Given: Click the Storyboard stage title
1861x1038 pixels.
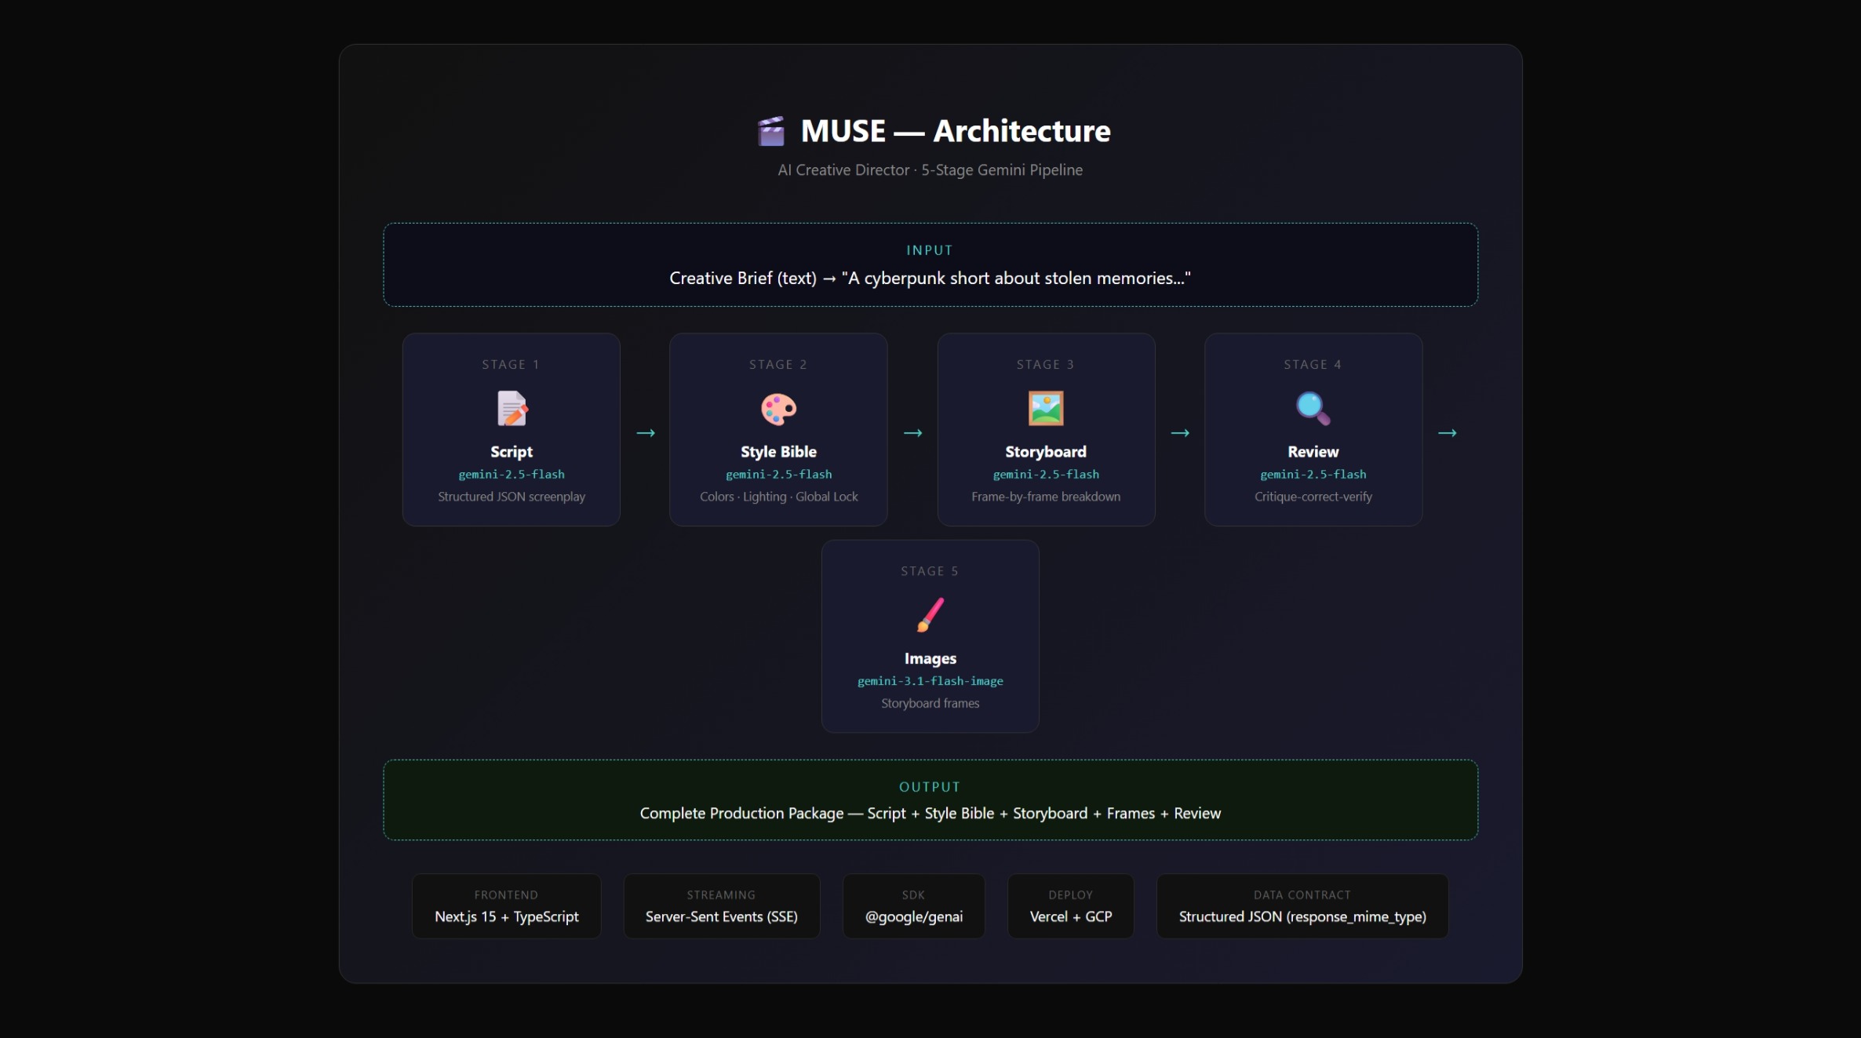Looking at the screenshot, I should [1046, 452].
